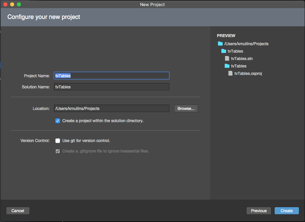Select the inner tvTables folder icon above csproj
Viewport: 305px width, 222px height.
coord(227,66)
